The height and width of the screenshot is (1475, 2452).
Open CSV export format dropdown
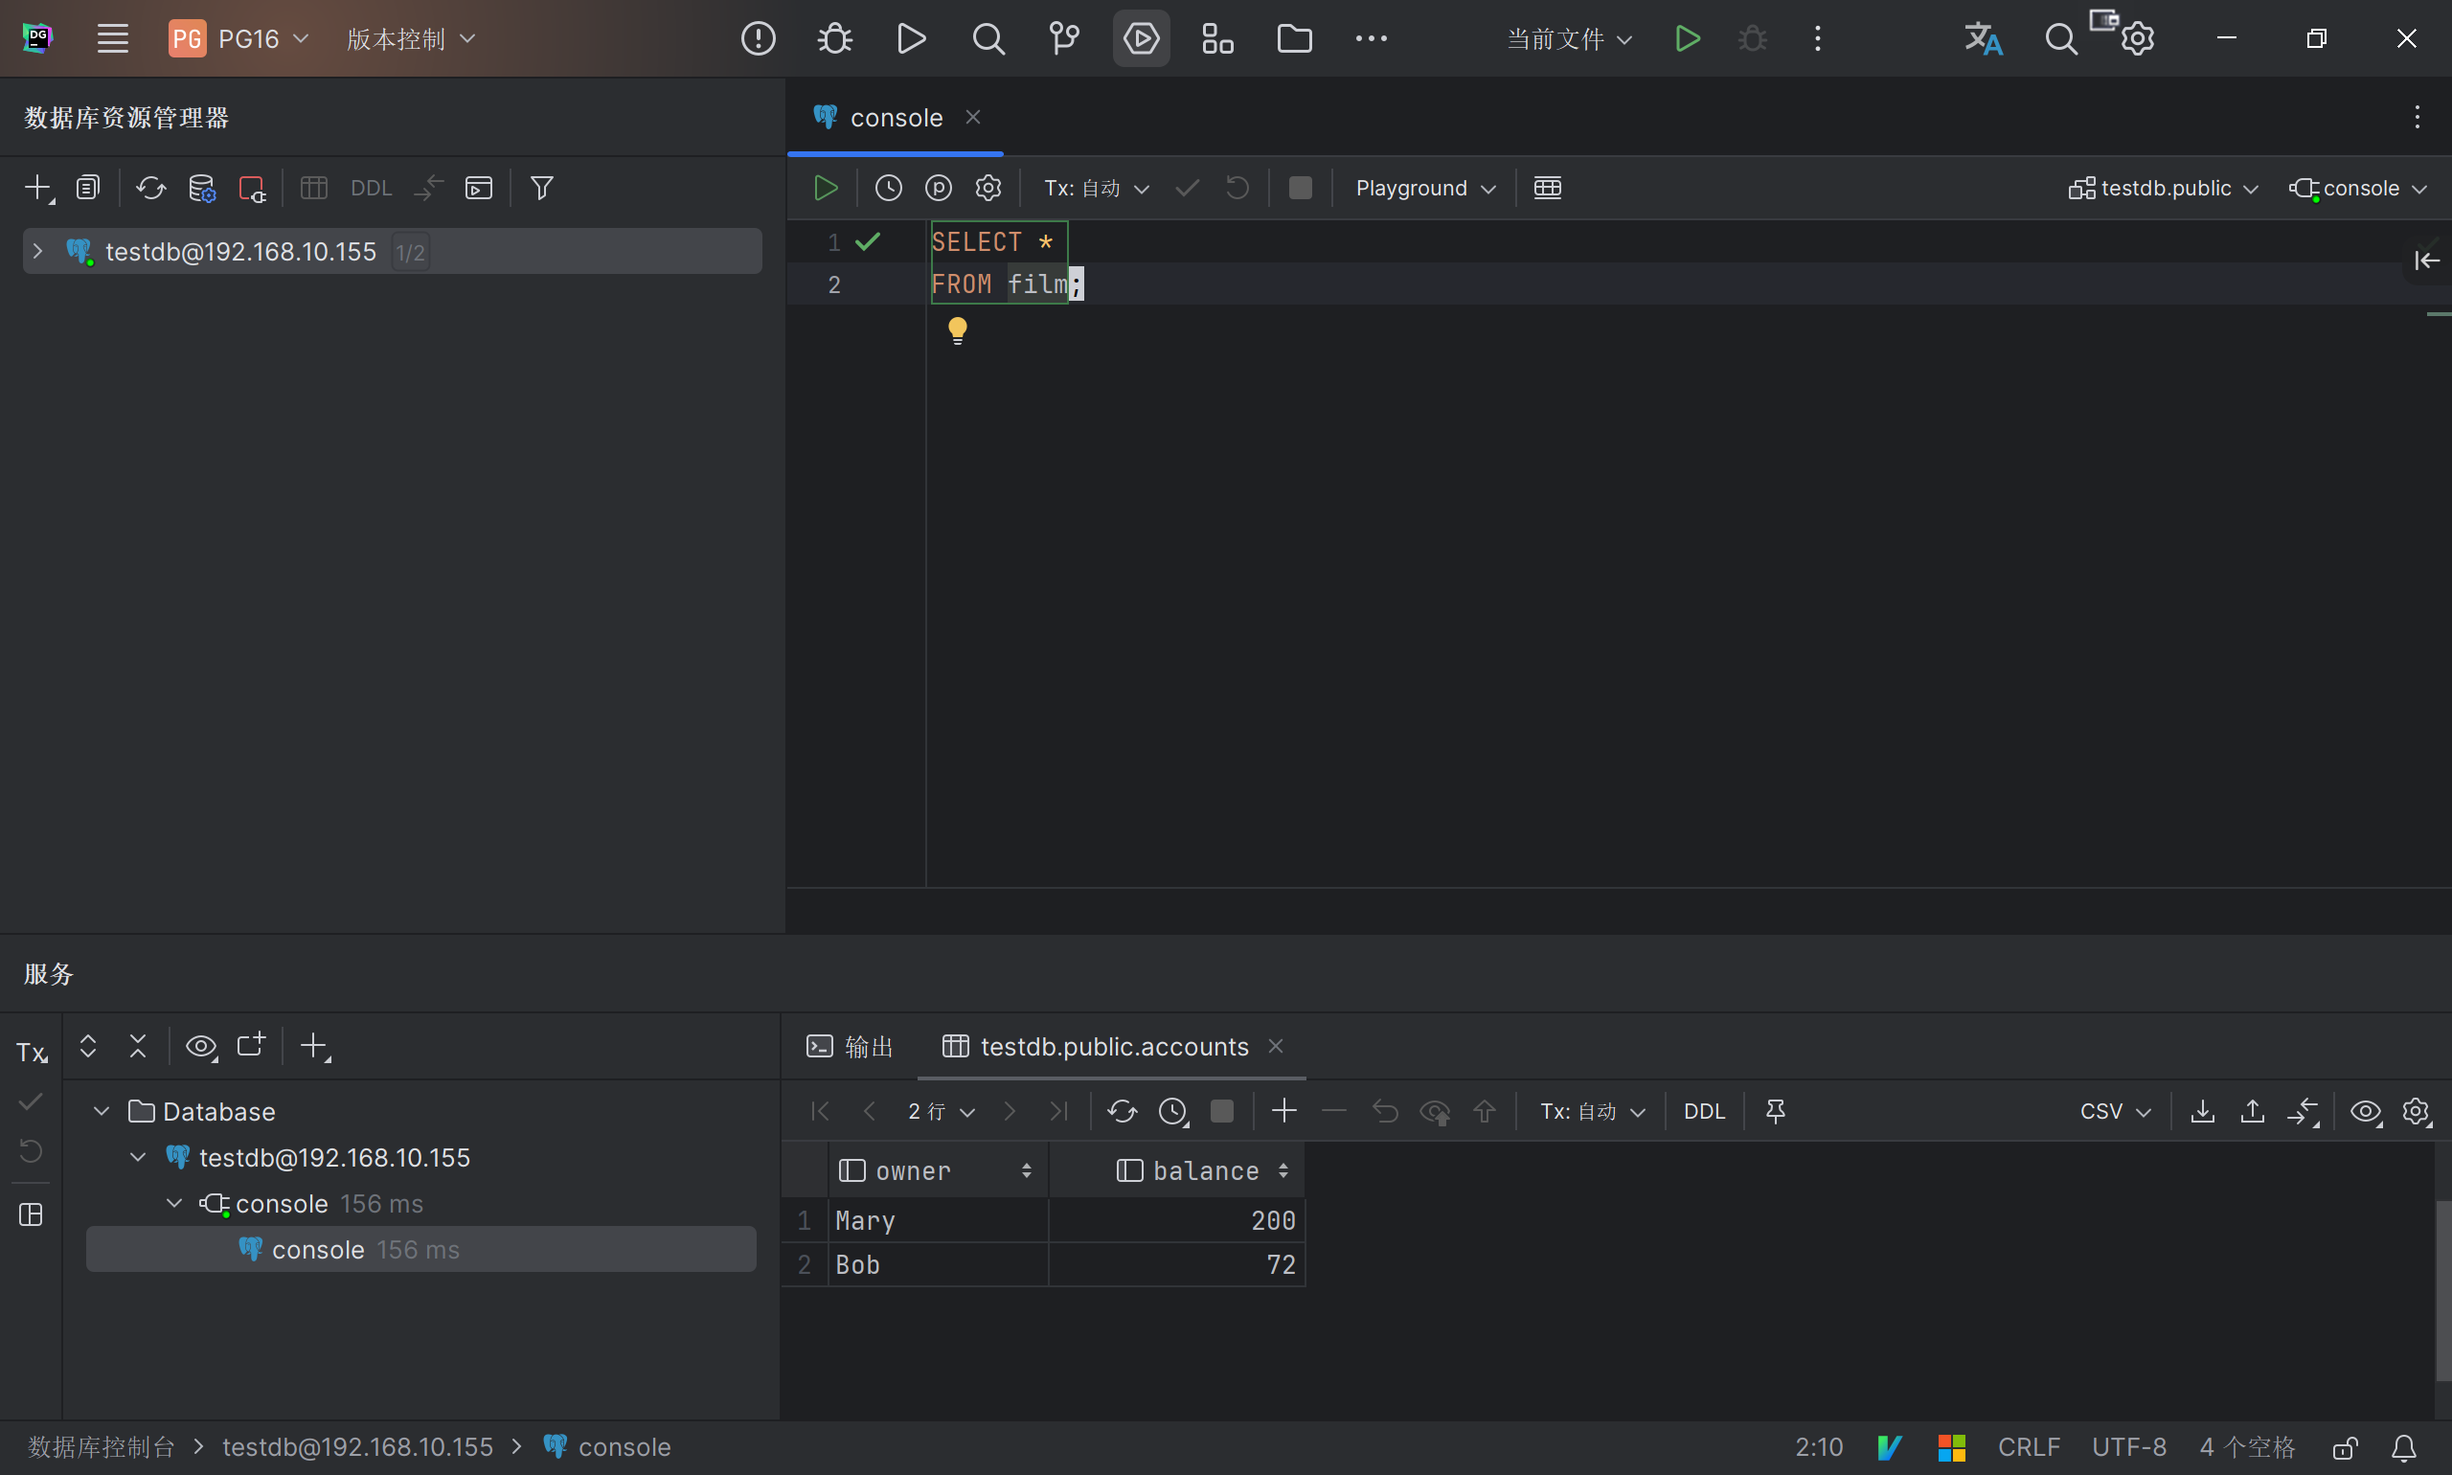[2115, 1110]
